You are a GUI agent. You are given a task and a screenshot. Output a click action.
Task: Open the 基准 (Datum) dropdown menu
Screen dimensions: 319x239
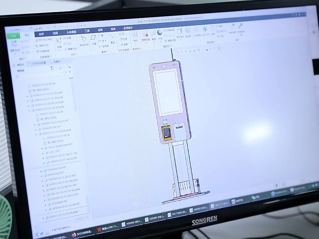click(x=104, y=51)
